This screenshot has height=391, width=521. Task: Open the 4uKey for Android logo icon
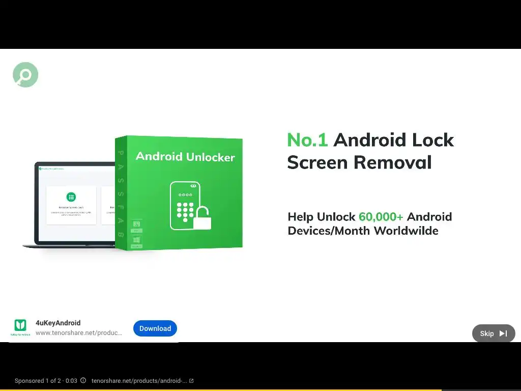pyautogui.click(x=20, y=327)
